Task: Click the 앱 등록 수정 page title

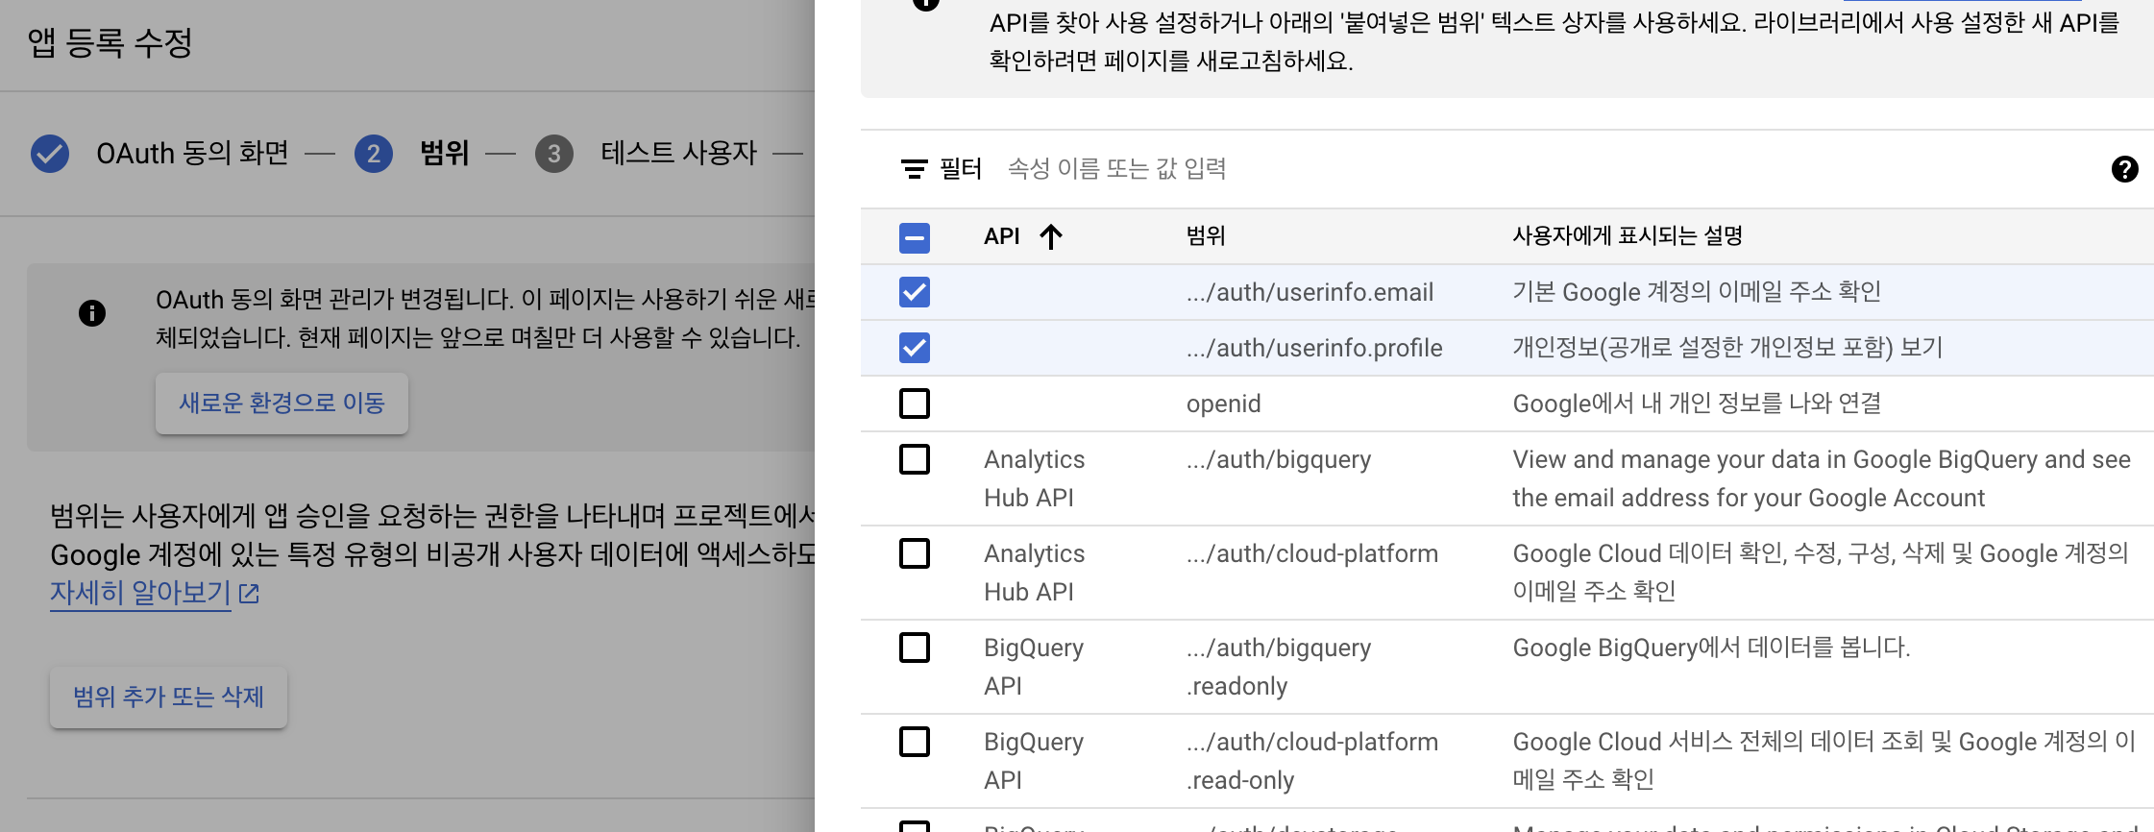Action: pos(110,43)
